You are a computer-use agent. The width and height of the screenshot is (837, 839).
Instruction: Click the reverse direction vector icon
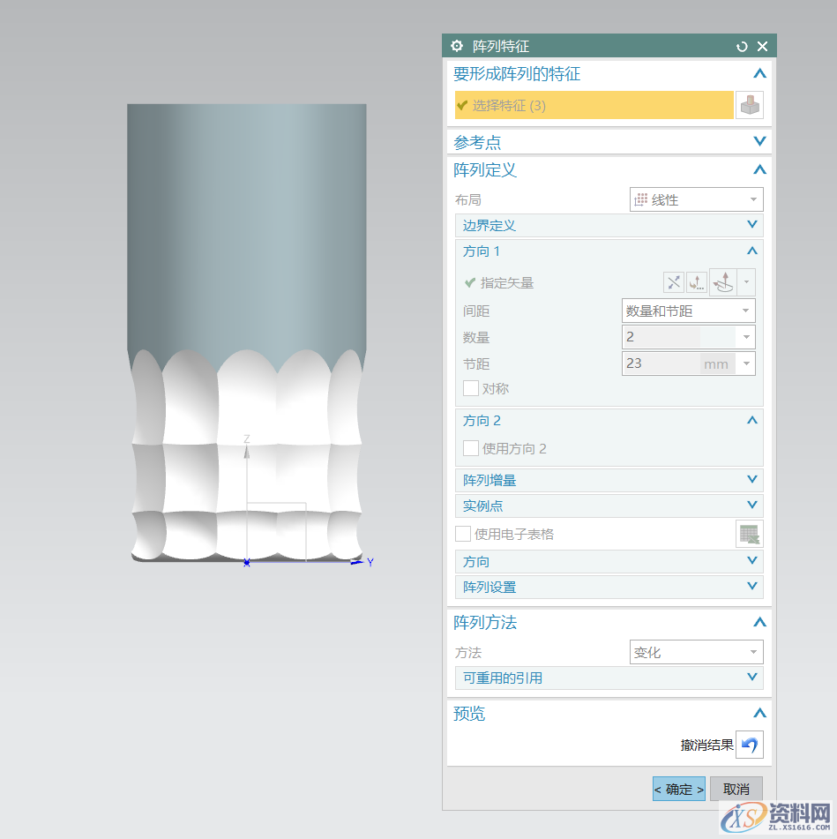click(x=674, y=282)
